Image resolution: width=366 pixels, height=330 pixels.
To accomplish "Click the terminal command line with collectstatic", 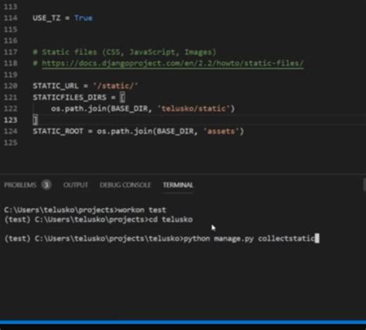I will [x=161, y=239].
